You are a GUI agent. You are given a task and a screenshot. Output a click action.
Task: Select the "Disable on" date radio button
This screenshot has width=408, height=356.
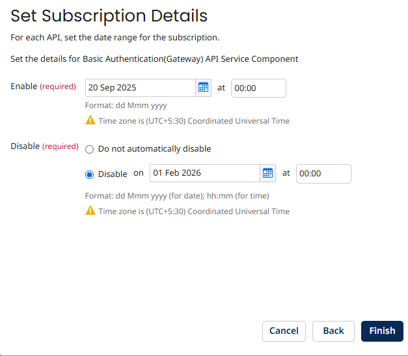[90, 174]
